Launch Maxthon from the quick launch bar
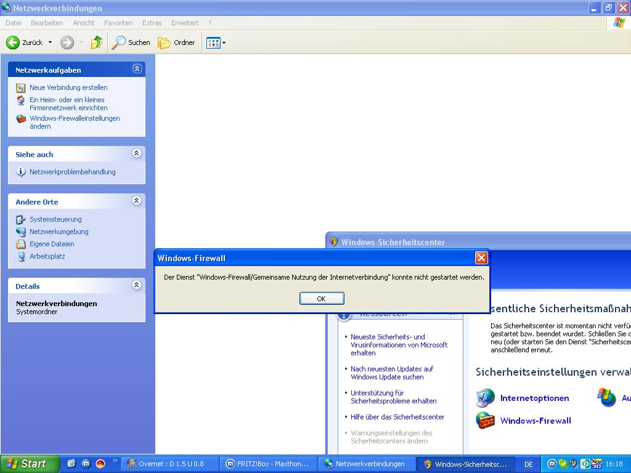Viewport: 631px width, 473px height. point(86,464)
